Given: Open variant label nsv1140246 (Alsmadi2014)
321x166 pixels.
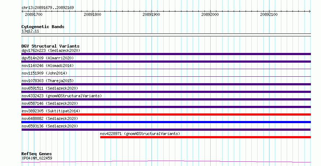Looking at the screenshot, I should point(48,66).
